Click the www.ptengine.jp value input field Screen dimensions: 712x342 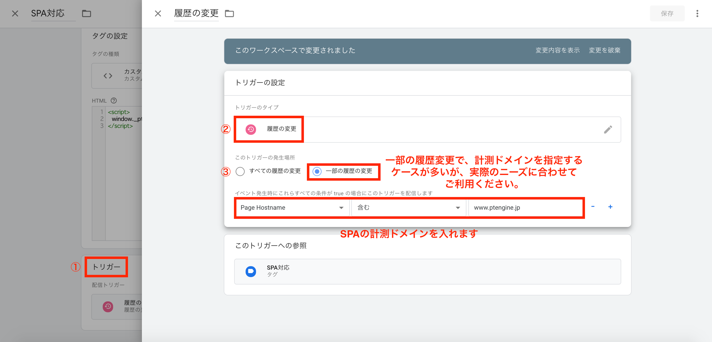525,208
